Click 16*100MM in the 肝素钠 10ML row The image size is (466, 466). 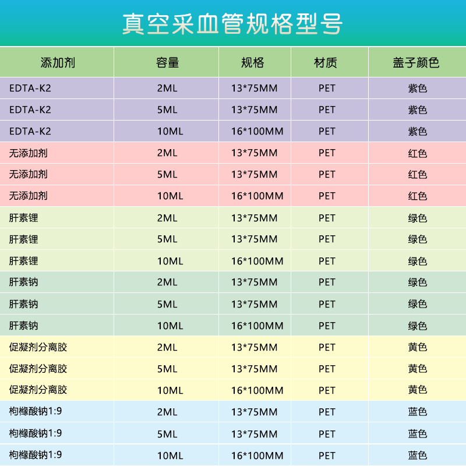pos(257,326)
